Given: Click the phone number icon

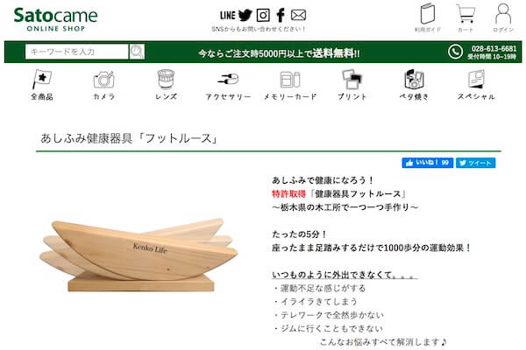Looking at the screenshot, I should pyautogui.click(x=455, y=52).
